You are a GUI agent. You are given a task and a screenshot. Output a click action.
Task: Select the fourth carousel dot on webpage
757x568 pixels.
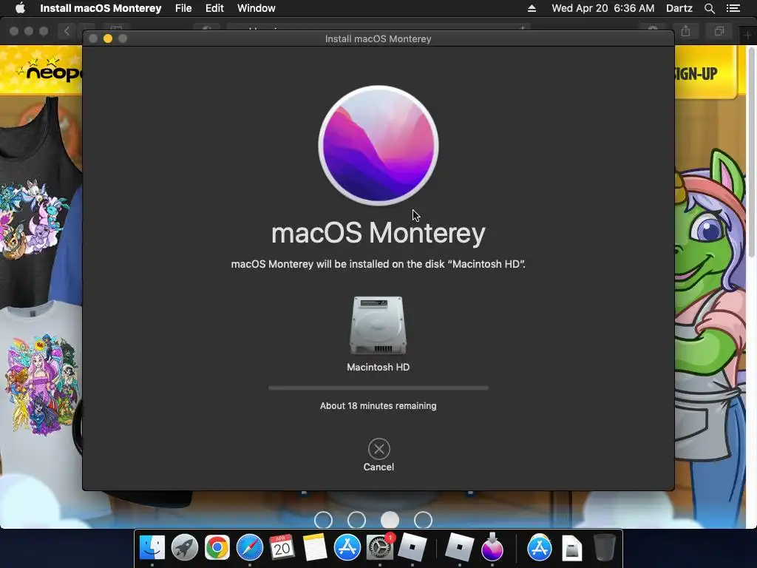pyautogui.click(x=423, y=520)
